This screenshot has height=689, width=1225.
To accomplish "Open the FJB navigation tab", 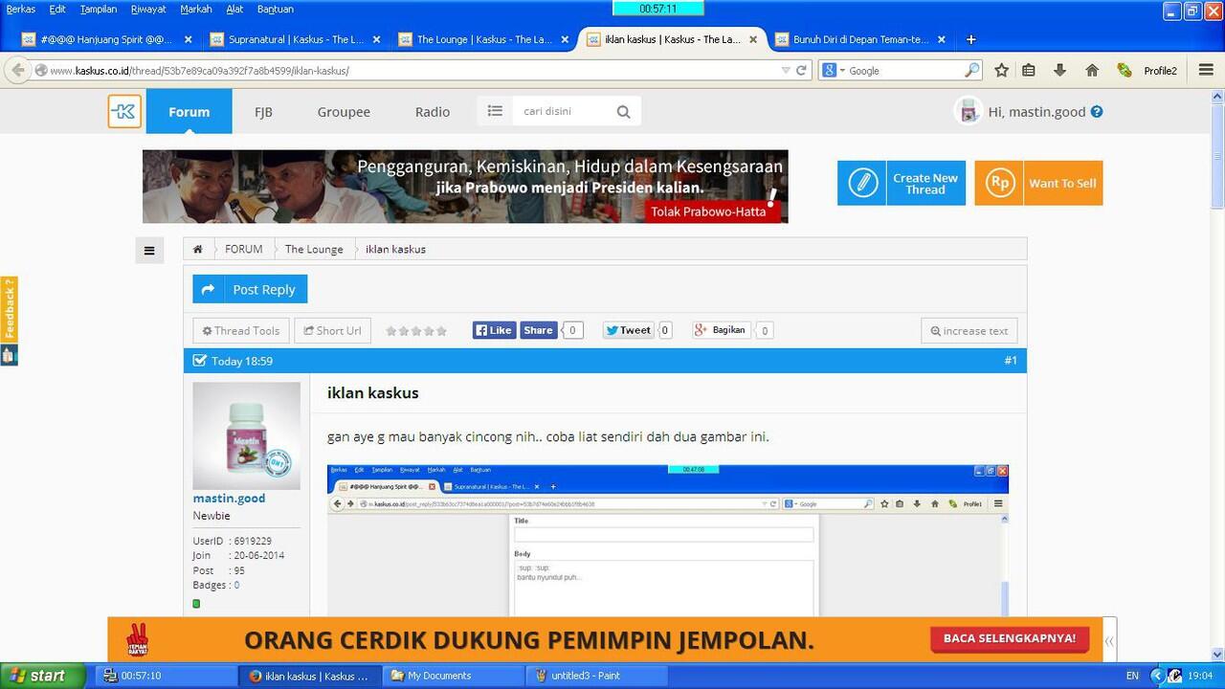I will [263, 111].
